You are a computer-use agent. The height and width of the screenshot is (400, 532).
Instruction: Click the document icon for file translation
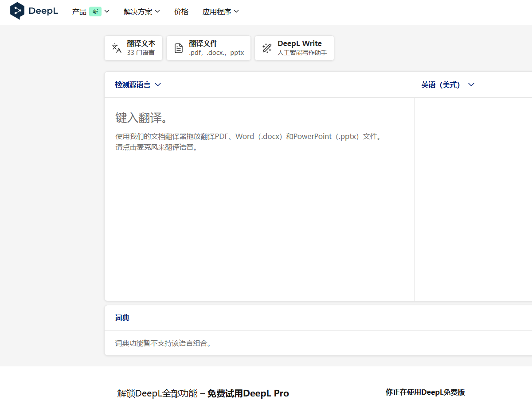click(179, 48)
